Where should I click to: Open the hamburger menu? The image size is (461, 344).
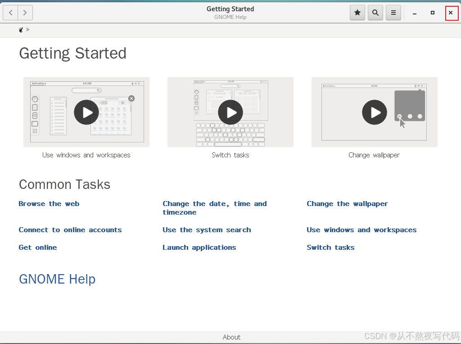(393, 13)
